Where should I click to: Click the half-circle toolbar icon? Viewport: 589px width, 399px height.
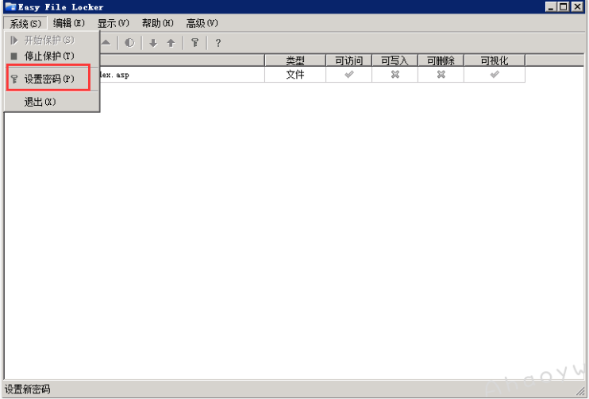click(129, 43)
